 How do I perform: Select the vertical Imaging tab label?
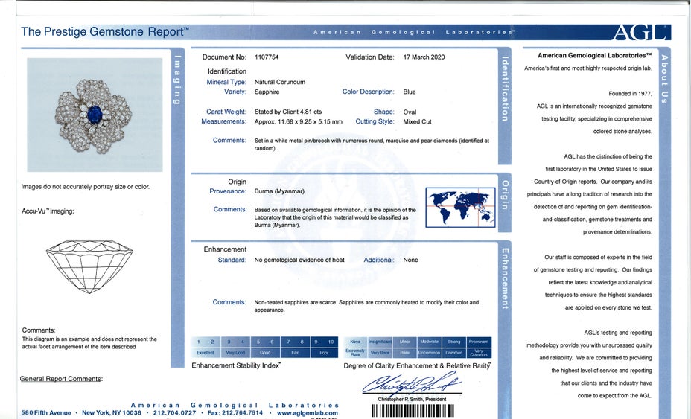point(177,80)
